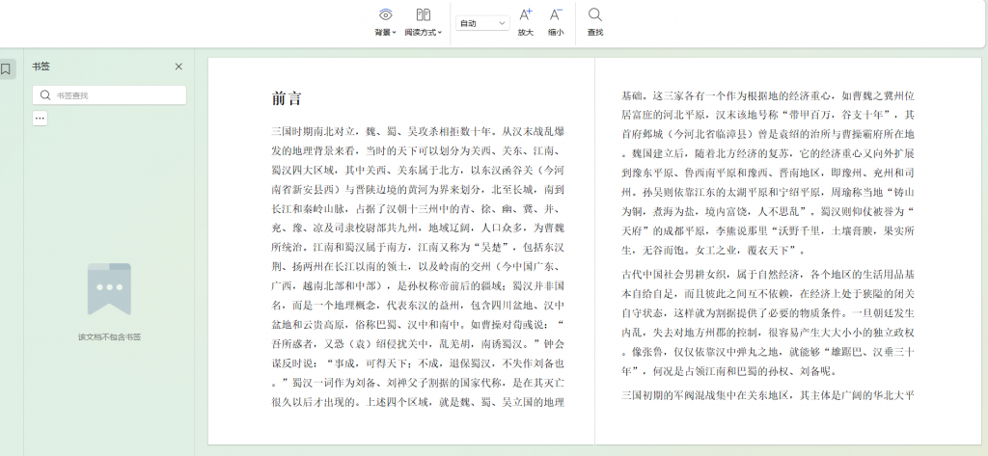Image resolution: width=988 pixels, height=456 pixels.
Task: Open the 自动 zoom level dropdown
Action: (482, 23)
